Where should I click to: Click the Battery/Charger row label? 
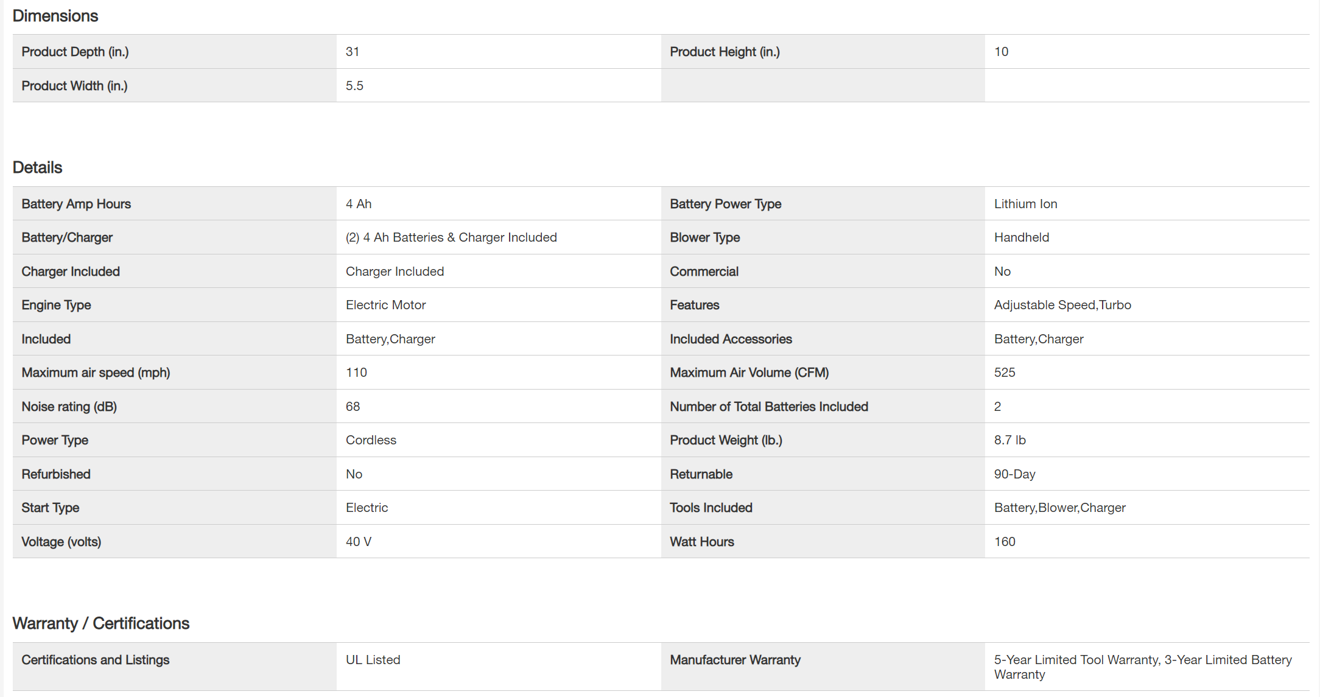67,237
